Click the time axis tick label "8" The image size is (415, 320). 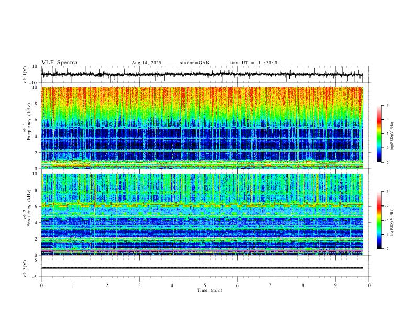[303, 285]
